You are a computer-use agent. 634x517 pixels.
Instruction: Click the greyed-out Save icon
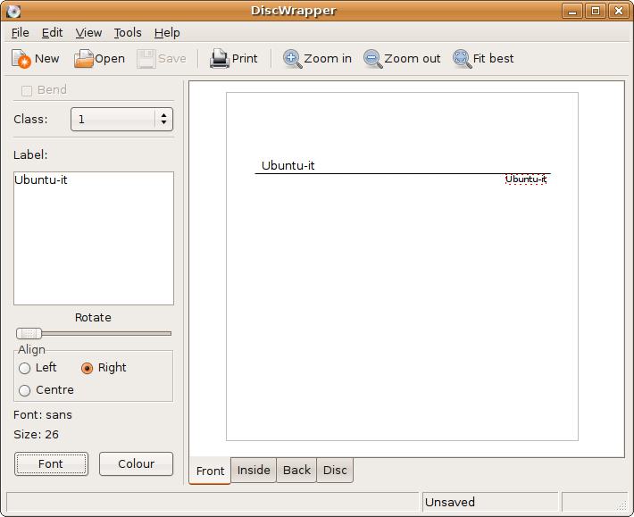[146, 59]
